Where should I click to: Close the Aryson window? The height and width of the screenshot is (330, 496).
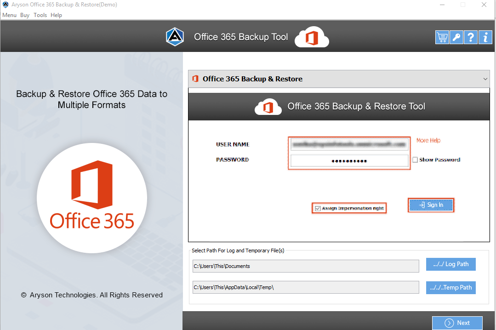click(484, 5)
